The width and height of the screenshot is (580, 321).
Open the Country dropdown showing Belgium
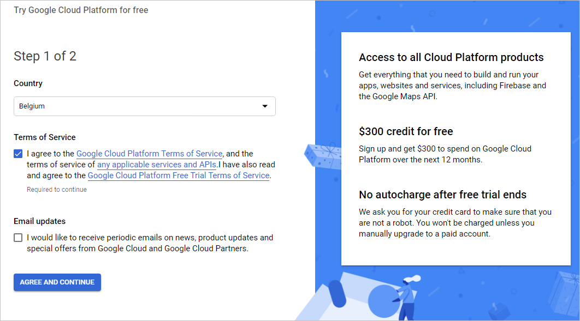click(x=137, y=106)
